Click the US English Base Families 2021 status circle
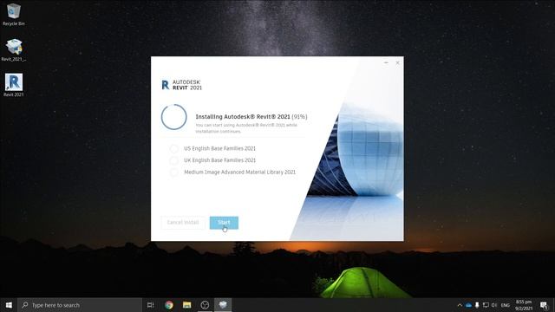The height and width of the screenshot is (312, 555). tap(173, 148)
